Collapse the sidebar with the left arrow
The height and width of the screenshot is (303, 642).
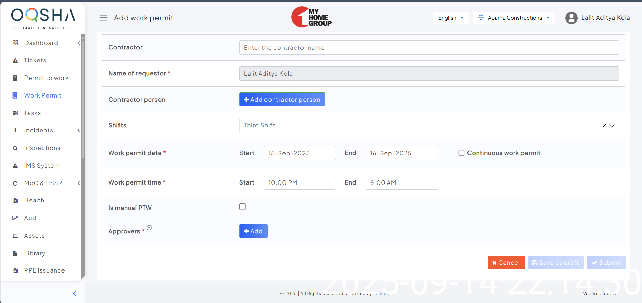click(x=75, y=294)
